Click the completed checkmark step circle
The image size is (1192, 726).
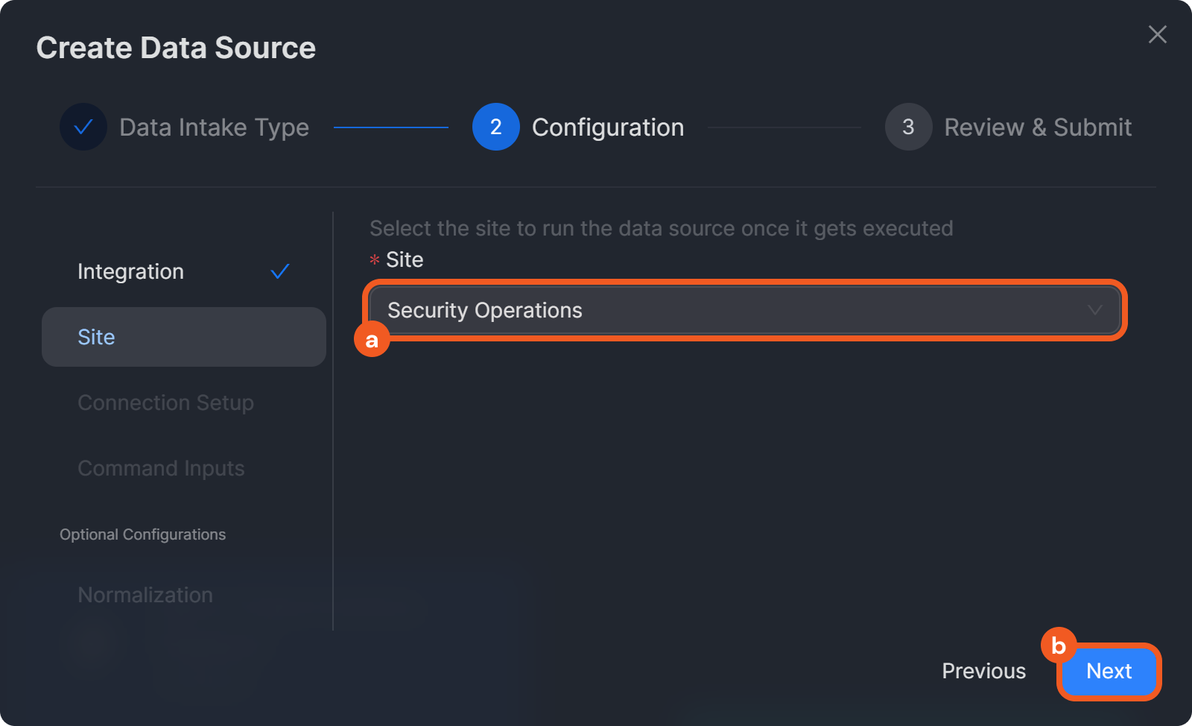click(83, 127)
